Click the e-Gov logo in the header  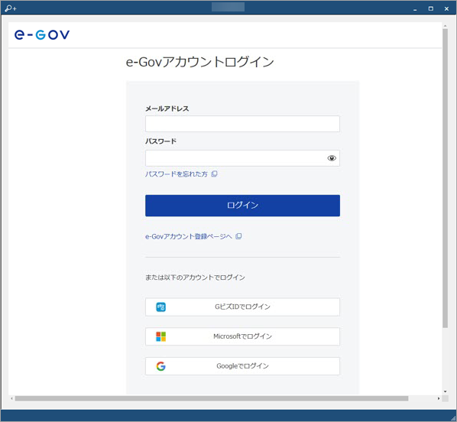[42, 34]
